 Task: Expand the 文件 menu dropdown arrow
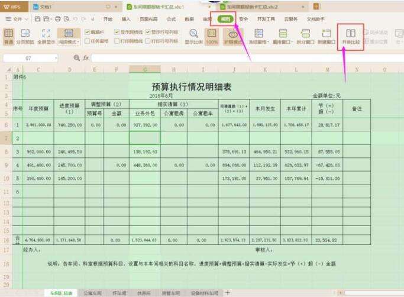26,19
